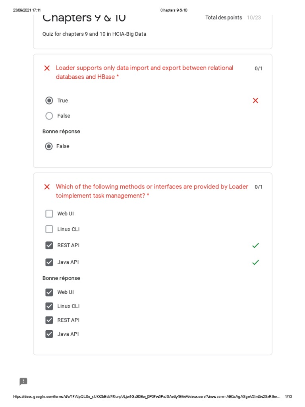Toggle Web UI checkbox in correct answers
The image size is (305, 407).
pyautogui.click(x=49, y=293)
